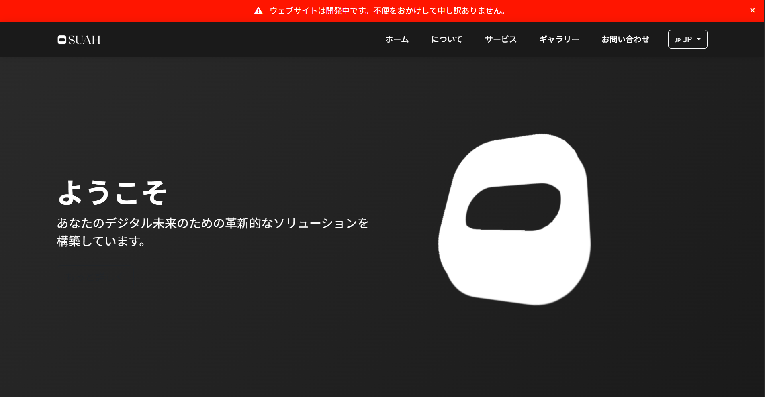The width and height of the screenshot is (765, 397).
Task: Click the dark cutout inside the large logo
Action: (513, 207)
